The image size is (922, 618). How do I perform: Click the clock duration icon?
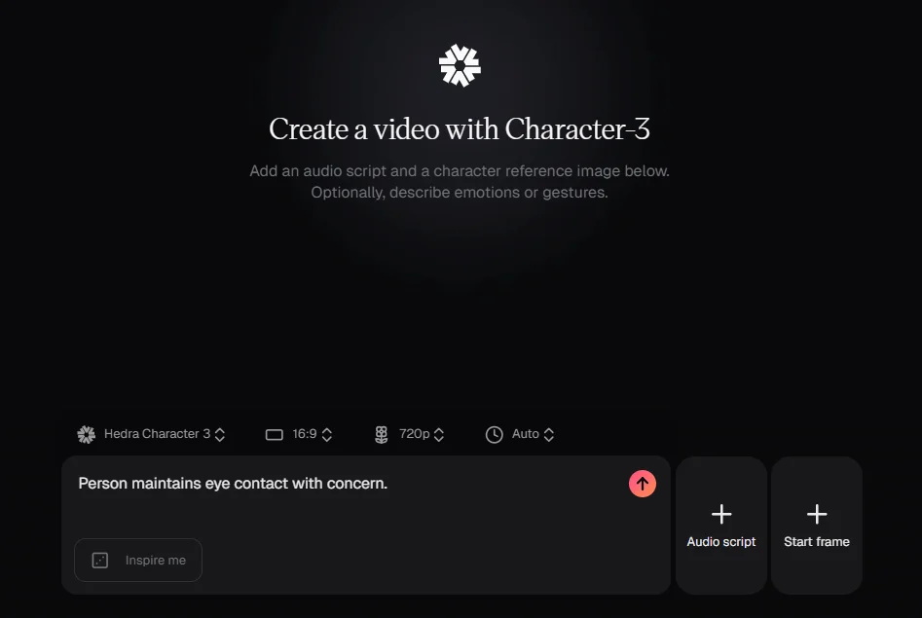(x=494, y=434)
